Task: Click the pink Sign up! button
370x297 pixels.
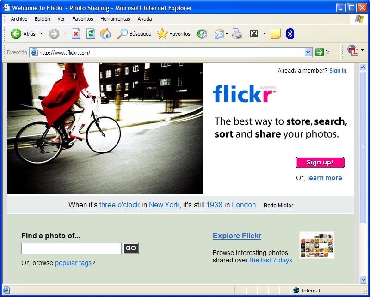Action: pyautogui.click(x=320, y=162)
